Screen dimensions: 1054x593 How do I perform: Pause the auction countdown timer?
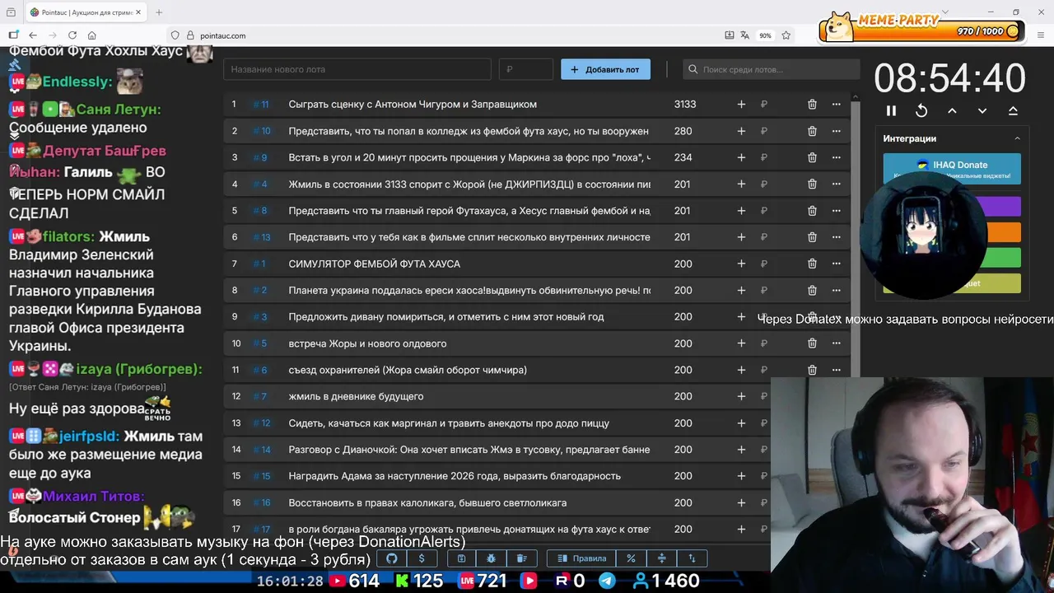tap(891, 110)
